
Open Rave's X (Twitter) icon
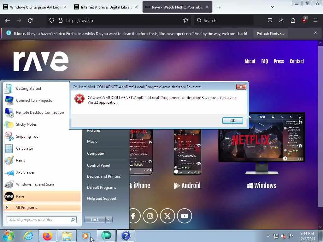[x=167, y=216]
